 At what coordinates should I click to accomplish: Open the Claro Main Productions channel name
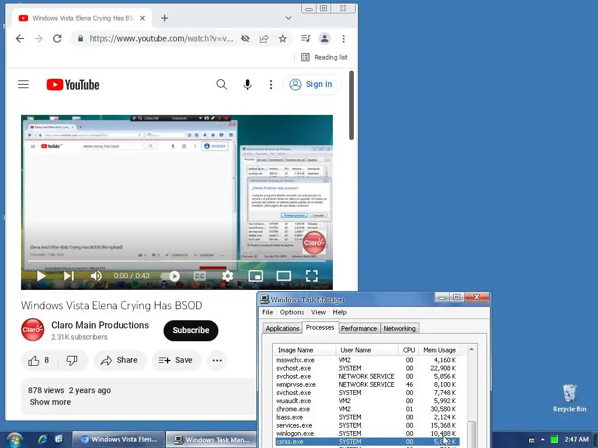(x=100, y=325)
